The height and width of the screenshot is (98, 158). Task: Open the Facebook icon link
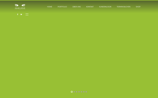(18, 14)
